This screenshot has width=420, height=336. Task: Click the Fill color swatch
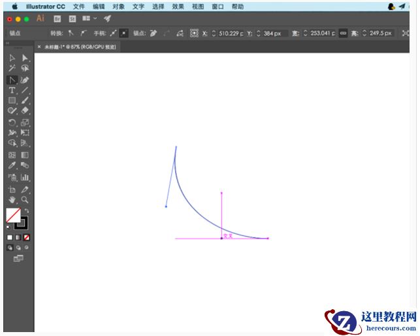[13, 215]
